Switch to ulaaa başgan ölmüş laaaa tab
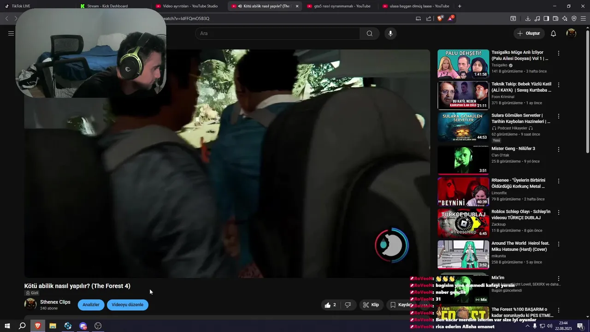590x332 pixels. pos(419,6)
